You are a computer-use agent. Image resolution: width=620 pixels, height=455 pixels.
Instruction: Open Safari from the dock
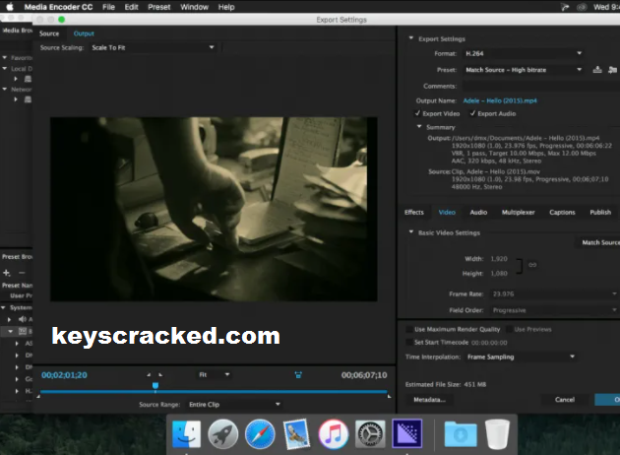[x=260, y=434]
